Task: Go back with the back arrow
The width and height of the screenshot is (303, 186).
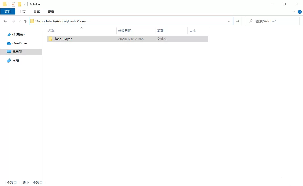Action: click(5, 21)
